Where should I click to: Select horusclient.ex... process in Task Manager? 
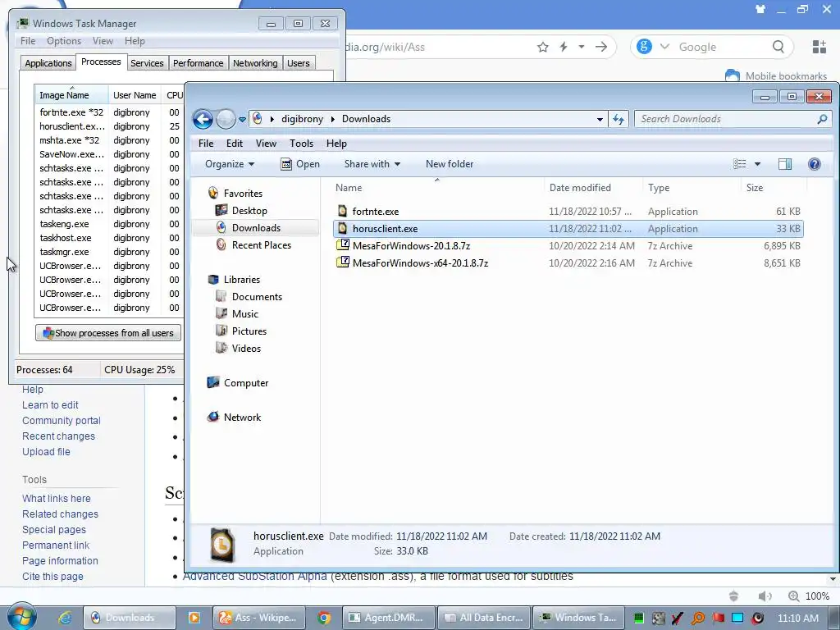click(109, 126)
